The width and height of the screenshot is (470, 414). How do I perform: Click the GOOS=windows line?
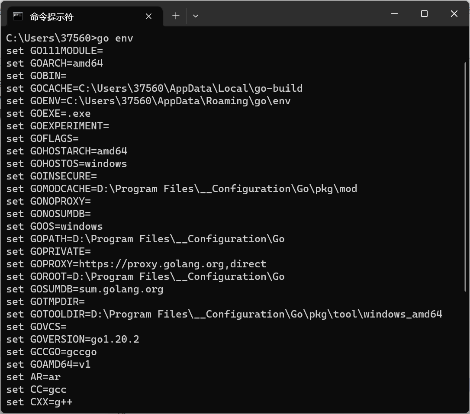click(x=54, y=226)
